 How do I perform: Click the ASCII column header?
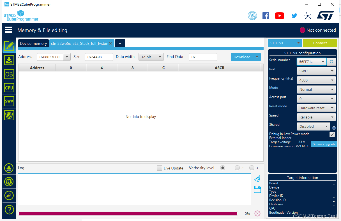pyautogui.click(x=219, y=68)
